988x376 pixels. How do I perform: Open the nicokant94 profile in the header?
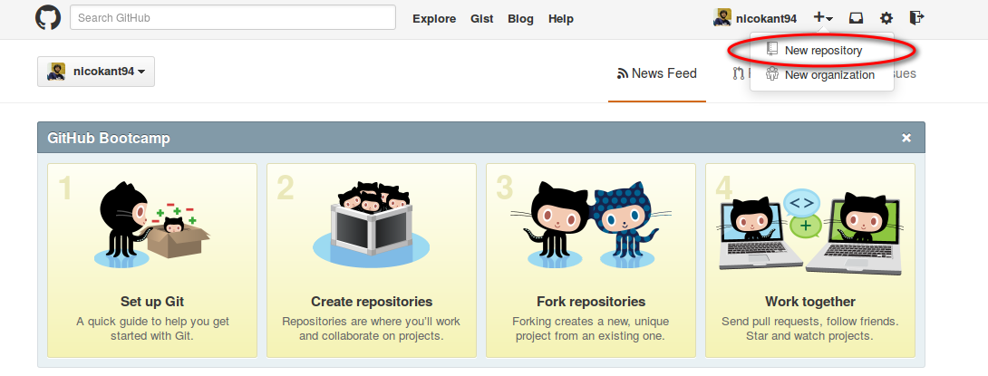click(x=755, y=18)
